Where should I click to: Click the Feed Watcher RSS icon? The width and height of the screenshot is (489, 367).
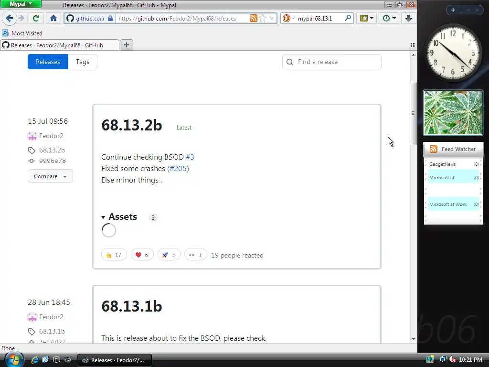(434, 149)
